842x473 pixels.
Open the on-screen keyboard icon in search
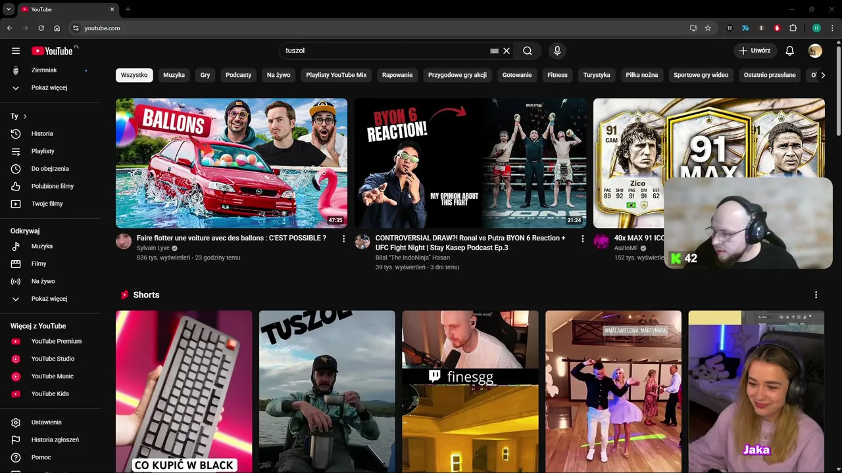coord(495,51)
